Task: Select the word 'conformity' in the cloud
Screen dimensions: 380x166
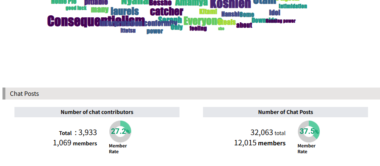Action: (161, 23)
